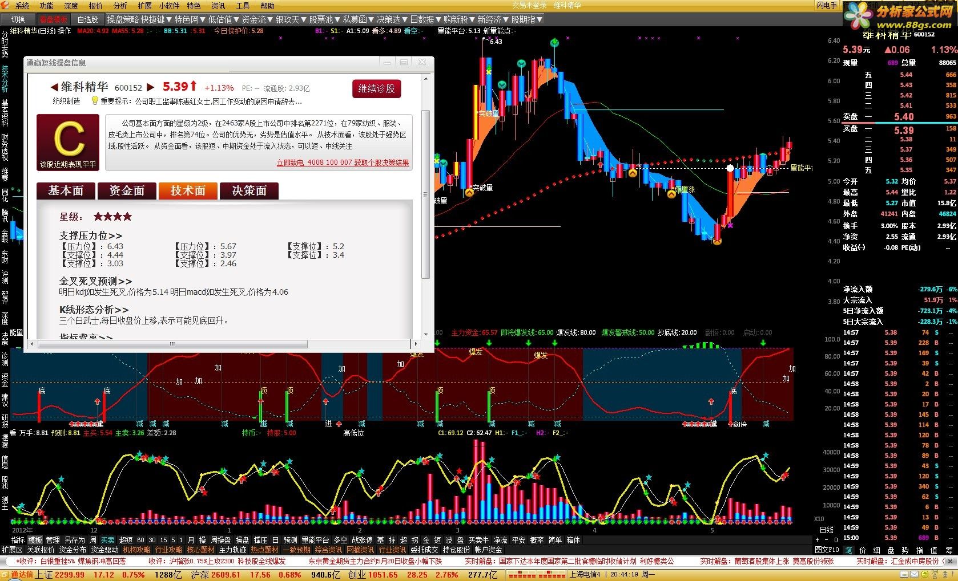
Task: Click the C rating badge in dialog
Action: [x=69, y=142]
